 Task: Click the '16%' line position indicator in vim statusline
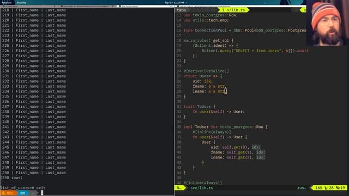click(318, 188)
